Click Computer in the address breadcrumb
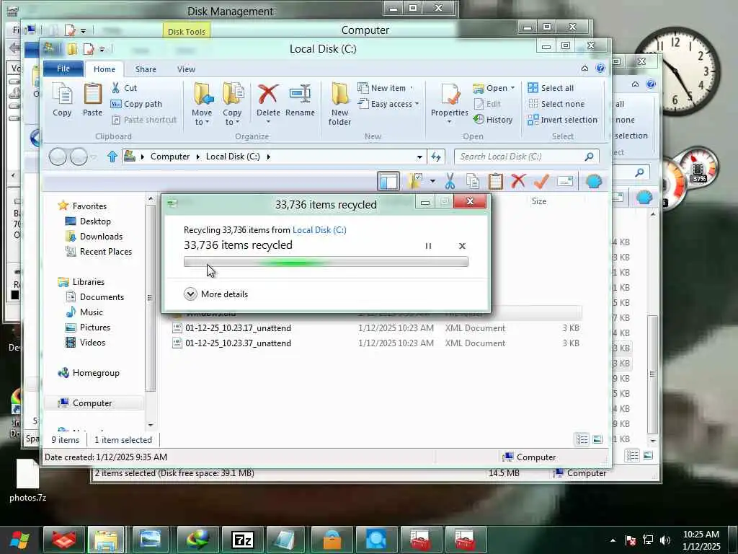The image size is (738, 554). (x=170, y=157)
